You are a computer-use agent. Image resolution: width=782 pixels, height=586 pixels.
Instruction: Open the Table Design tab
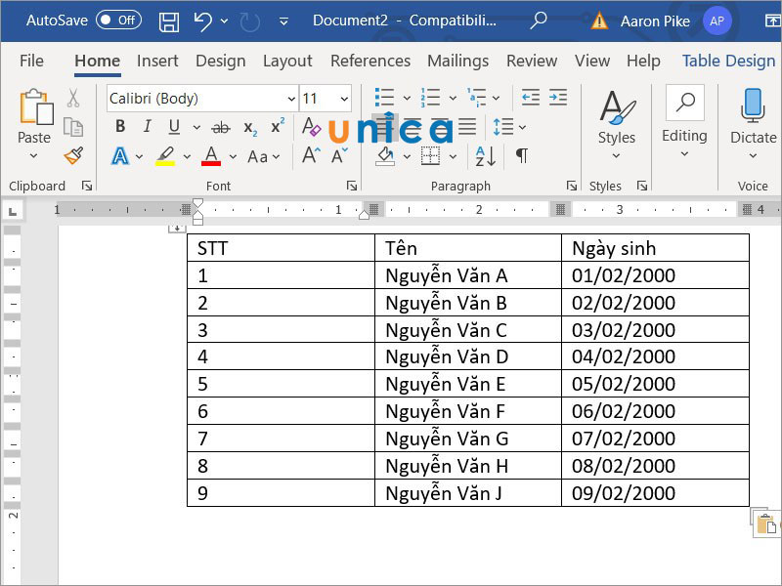tap(728, 61)
